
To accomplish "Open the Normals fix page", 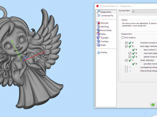I will pos(104,23).
